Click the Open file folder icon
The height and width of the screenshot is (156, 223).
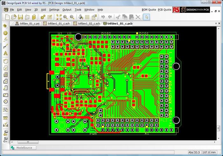click(x=14, y=17)
